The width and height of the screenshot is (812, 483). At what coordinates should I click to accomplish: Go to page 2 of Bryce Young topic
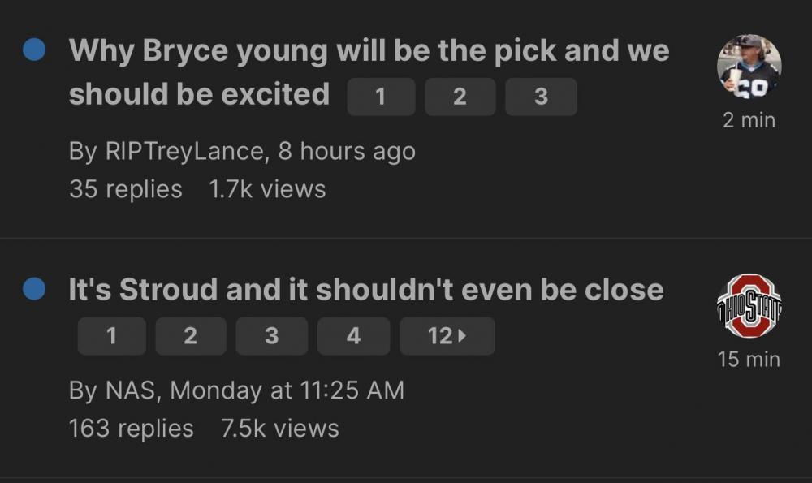[460, 97]
